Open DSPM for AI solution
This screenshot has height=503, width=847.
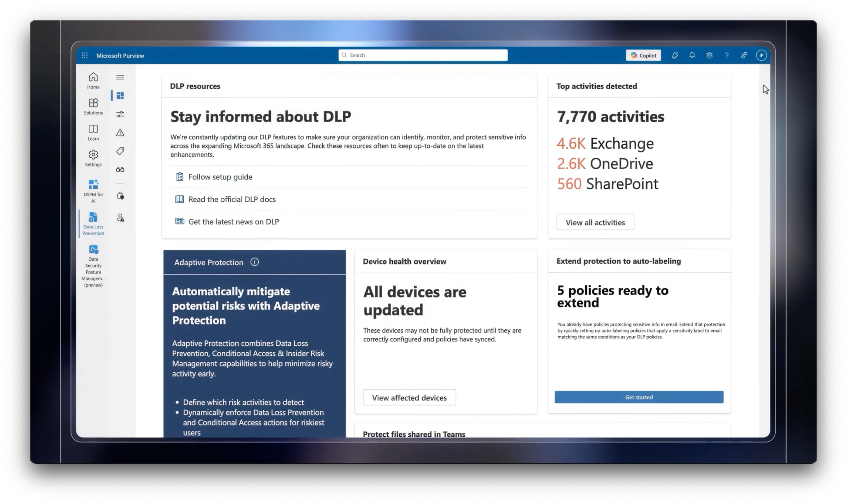(93, 191)
